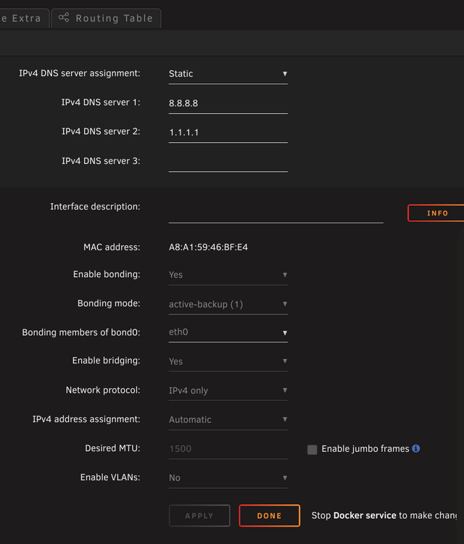This screenshot has height=544, width=464.
Task: Click the IPv4 DNS server assignment label
Action: [x=80, y=73]
